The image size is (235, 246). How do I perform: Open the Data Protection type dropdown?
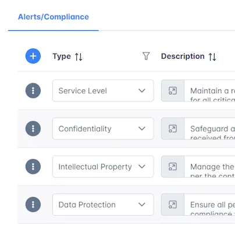(103, 205)
